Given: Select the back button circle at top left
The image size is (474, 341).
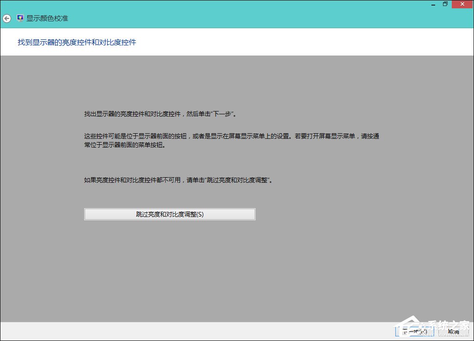Looking at the screenshot, I should (x=6, y=18).
